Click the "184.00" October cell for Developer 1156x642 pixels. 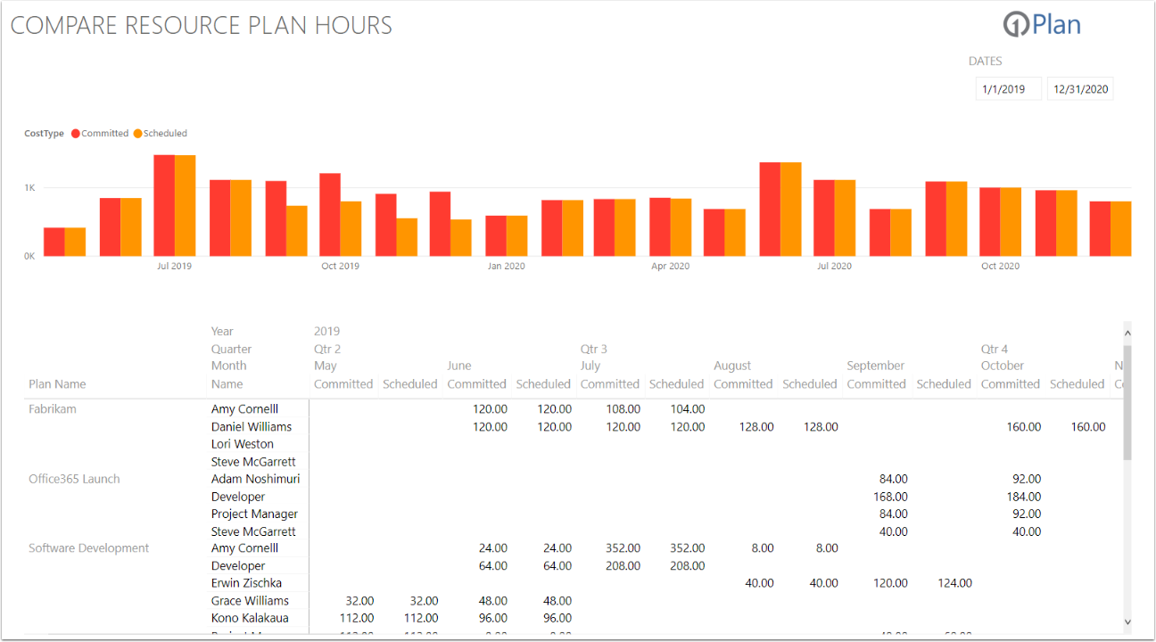click(1023, 497)
